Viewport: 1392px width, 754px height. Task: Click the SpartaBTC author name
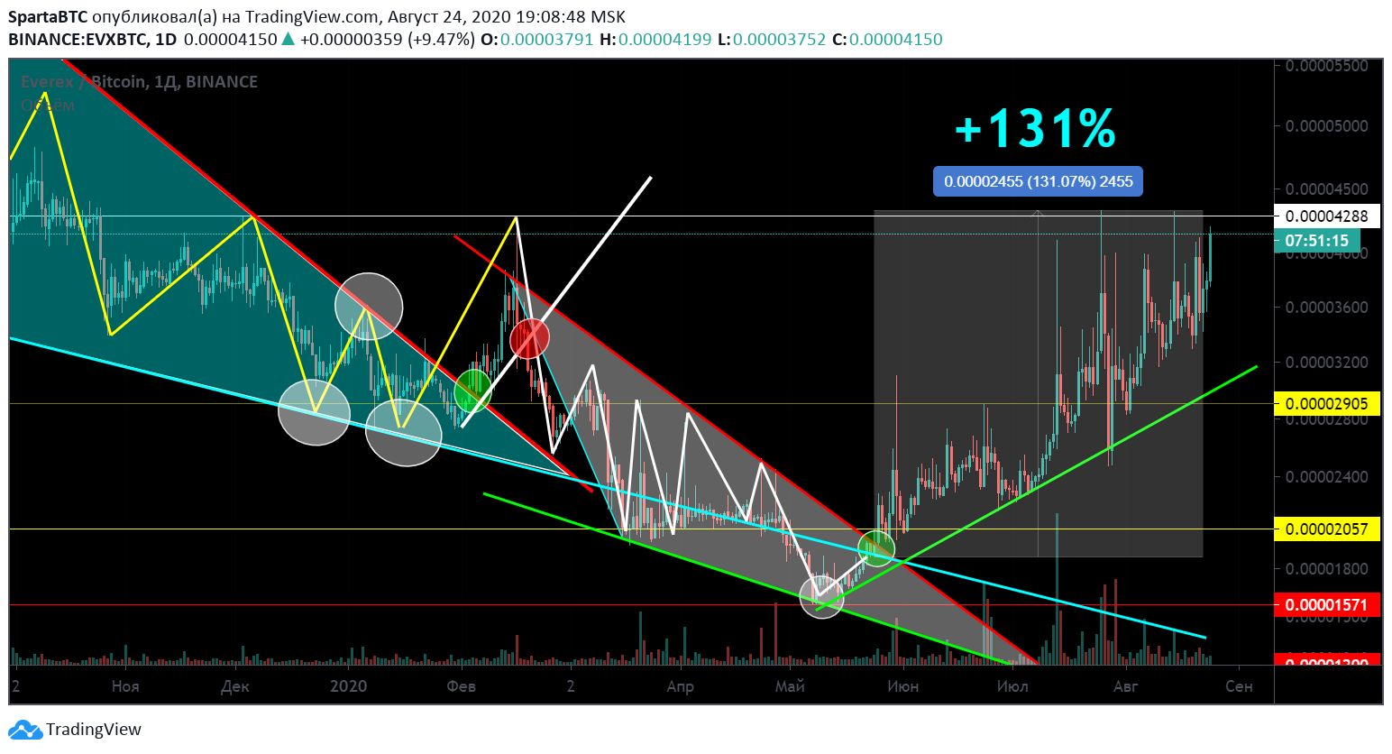coord(48,17)
